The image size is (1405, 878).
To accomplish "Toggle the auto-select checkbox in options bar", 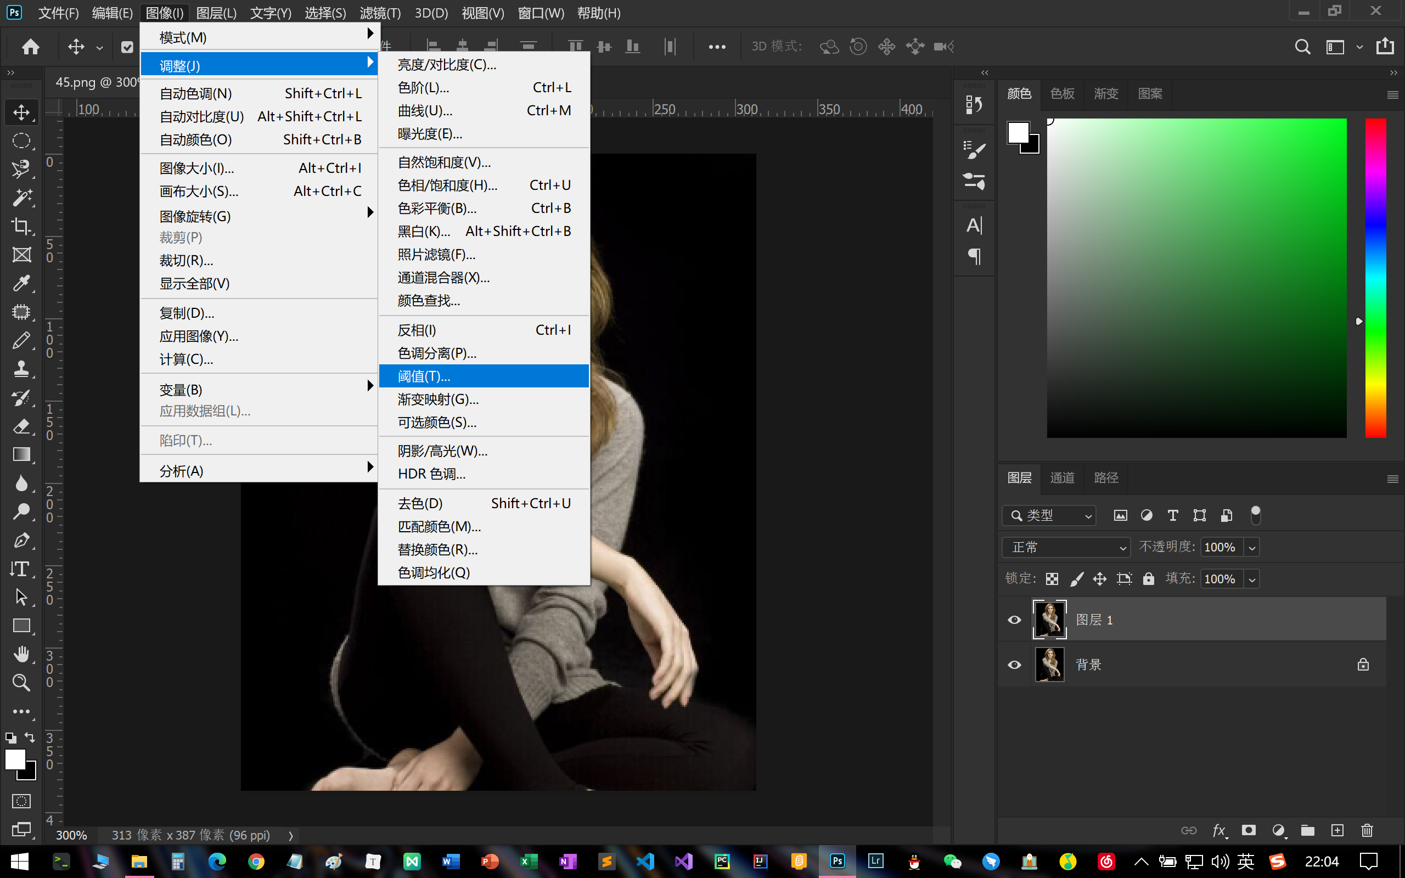I will [x=127, y=47].
